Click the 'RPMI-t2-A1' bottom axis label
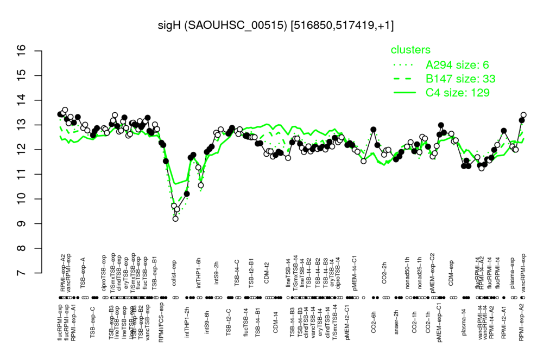 [x=503, y=321]
